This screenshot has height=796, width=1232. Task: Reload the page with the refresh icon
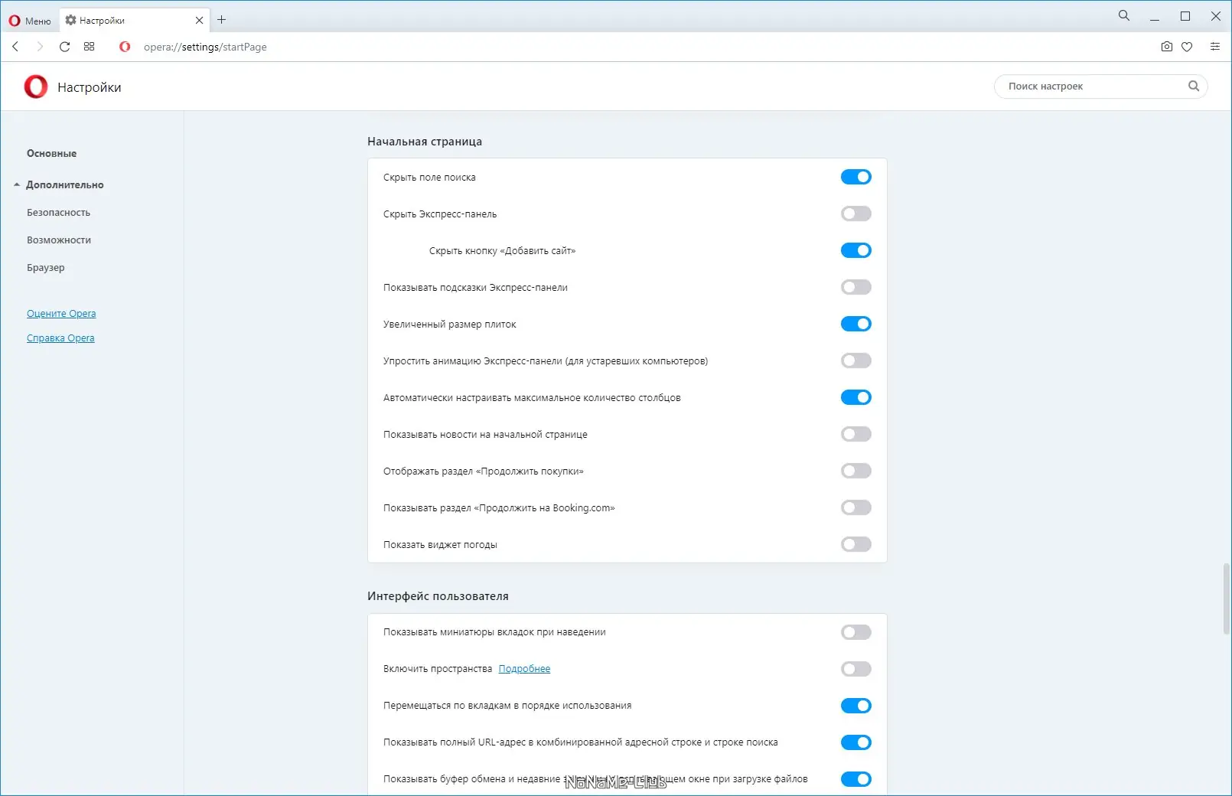64,47
